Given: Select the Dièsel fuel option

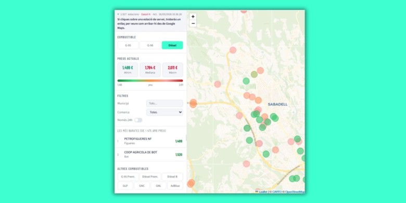Looking at the screenshot, I should [x=172, y=45].
